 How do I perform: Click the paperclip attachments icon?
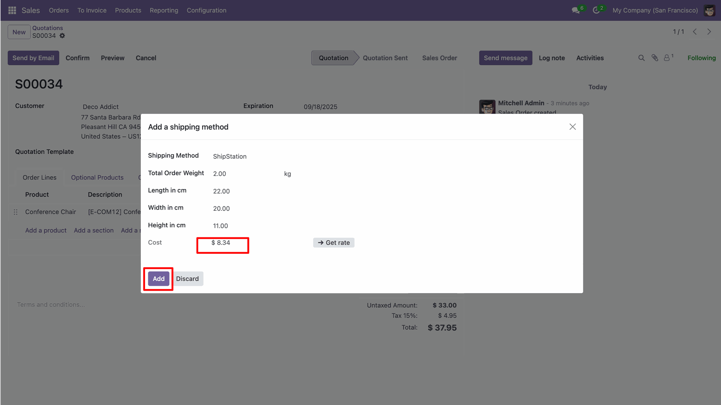[655, 58]
